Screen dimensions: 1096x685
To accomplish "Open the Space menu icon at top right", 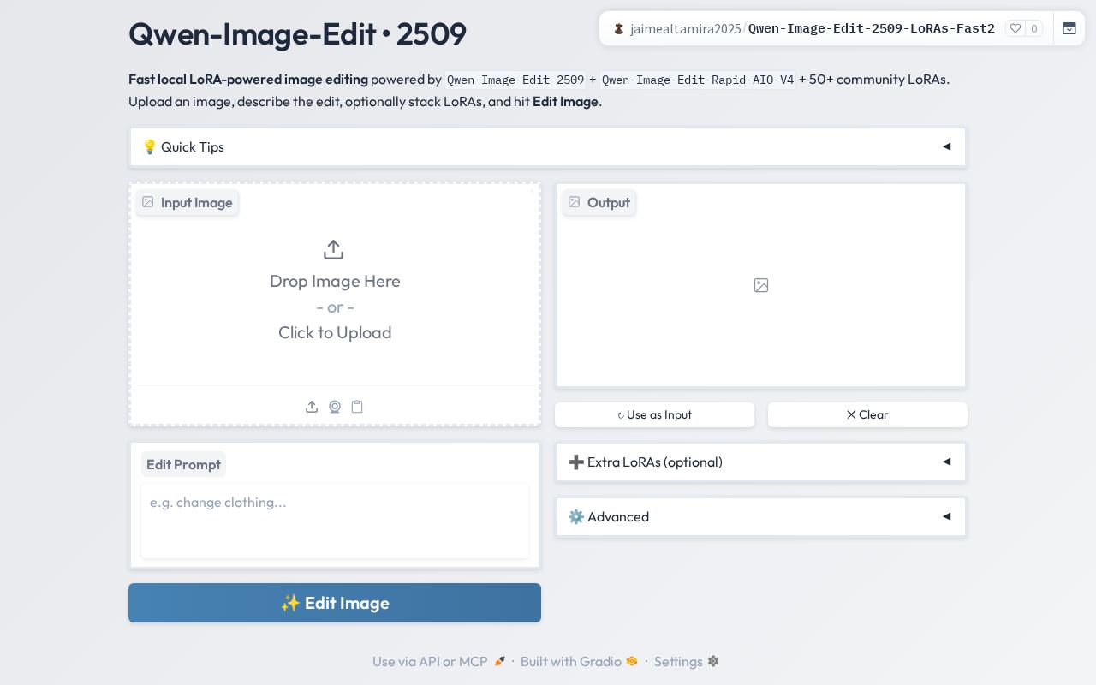I will 1069,28.
